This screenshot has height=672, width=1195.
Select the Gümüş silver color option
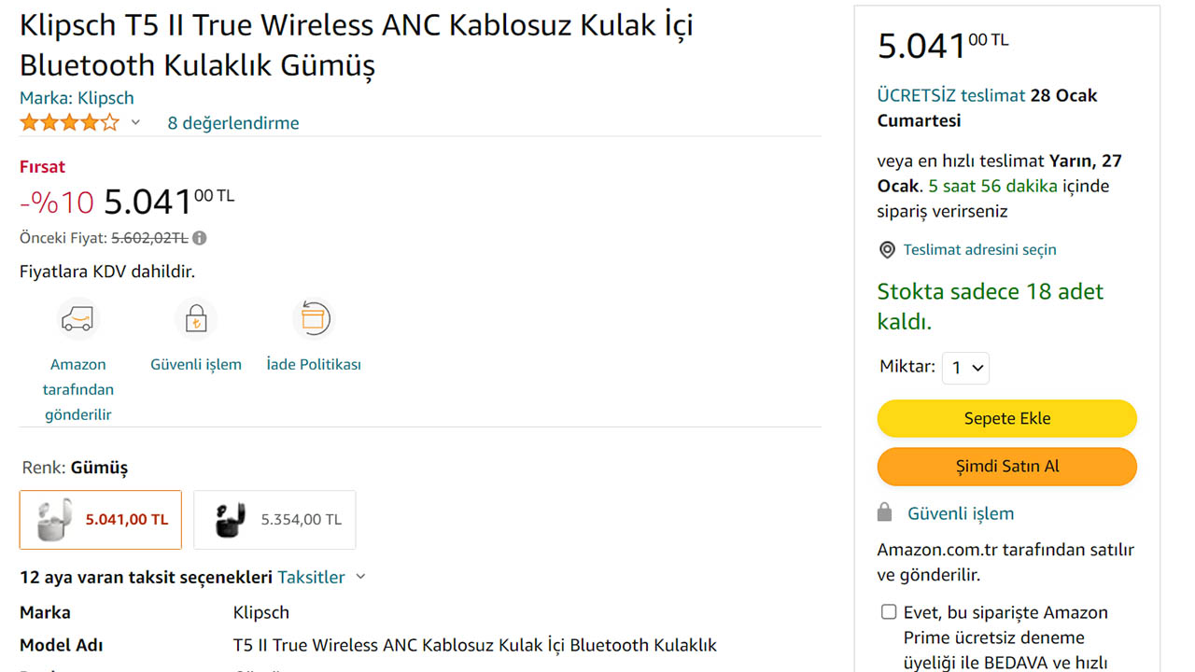[x=101, y=520]
